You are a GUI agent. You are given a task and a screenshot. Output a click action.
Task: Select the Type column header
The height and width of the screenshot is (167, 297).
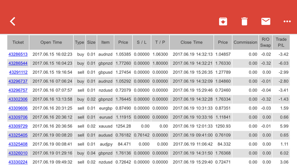coord(79,42)
